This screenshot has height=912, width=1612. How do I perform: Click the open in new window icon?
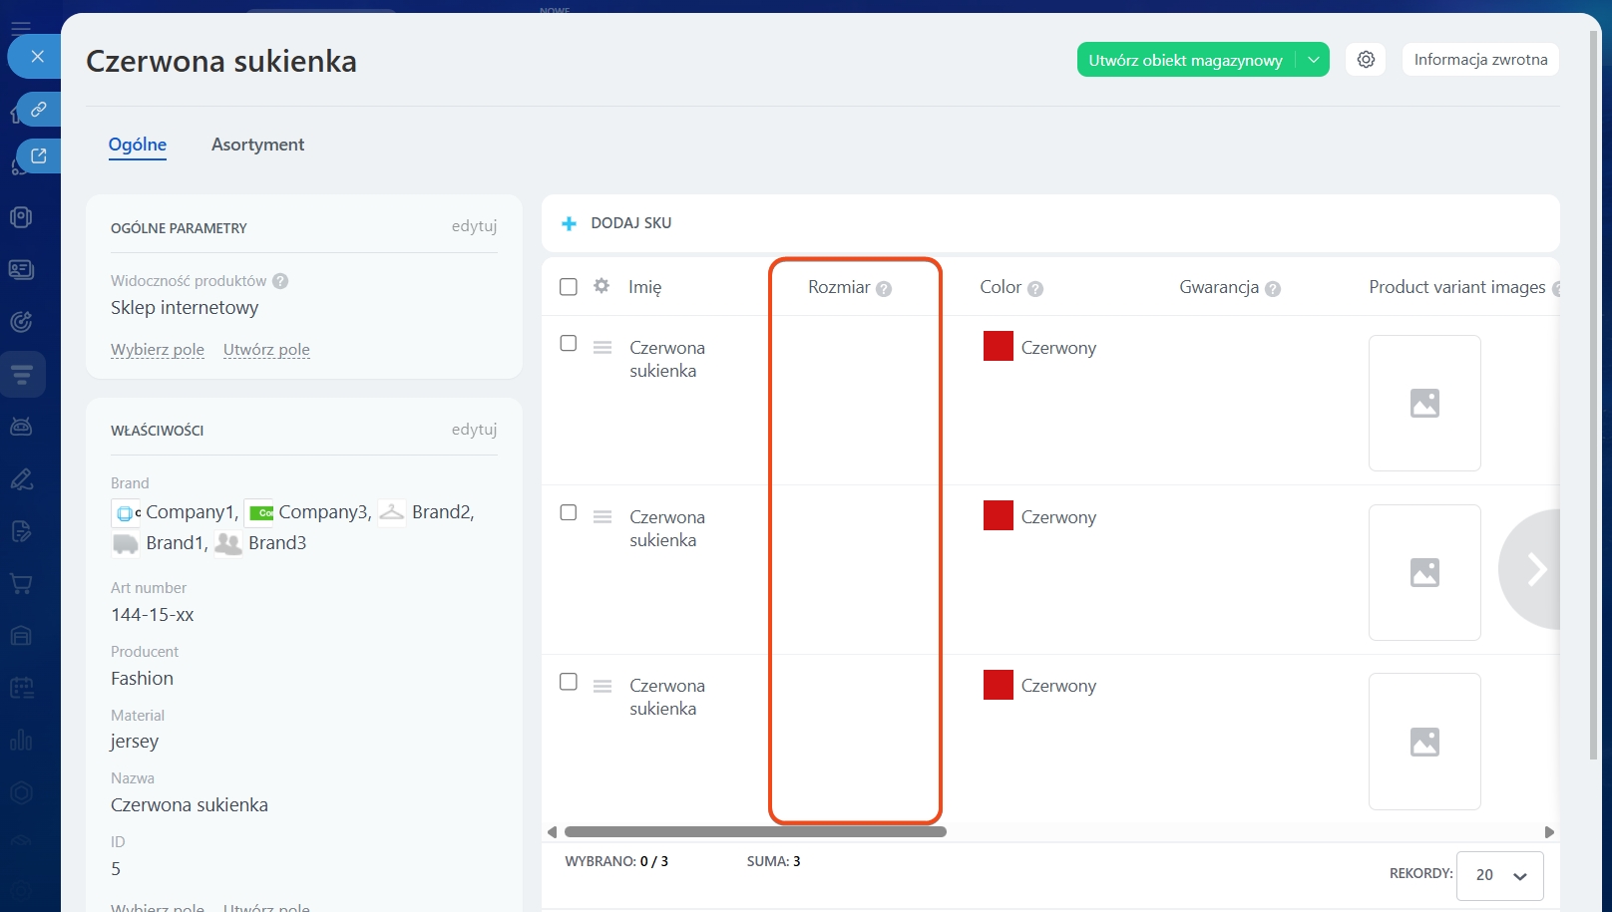(39, 155)
